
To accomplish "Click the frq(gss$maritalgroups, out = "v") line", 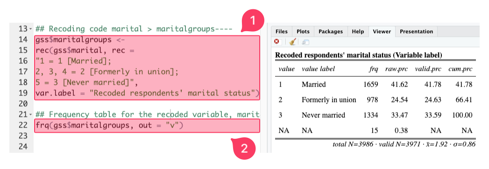I will tap(109, 126).
